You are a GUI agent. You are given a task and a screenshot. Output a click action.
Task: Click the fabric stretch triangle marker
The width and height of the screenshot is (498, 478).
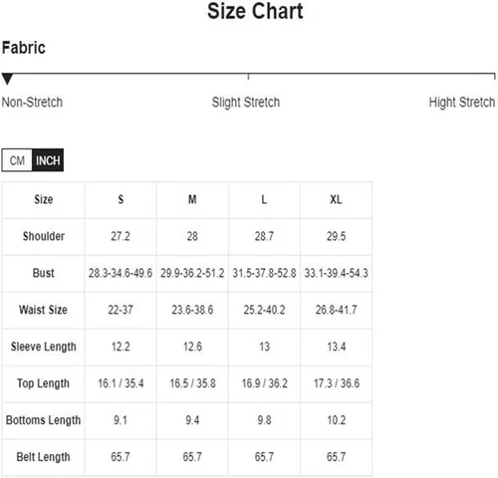click(7, 79)
